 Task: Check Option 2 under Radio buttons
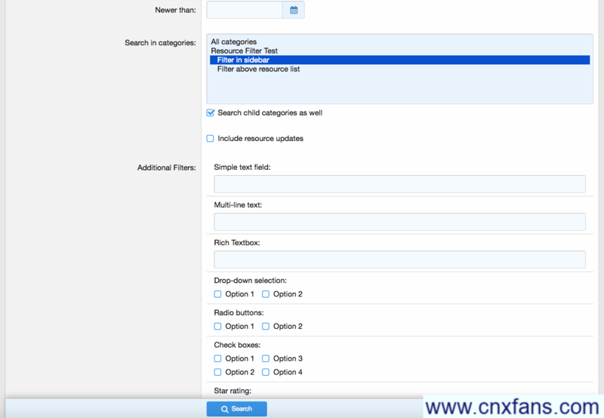(x=266, y=327)
